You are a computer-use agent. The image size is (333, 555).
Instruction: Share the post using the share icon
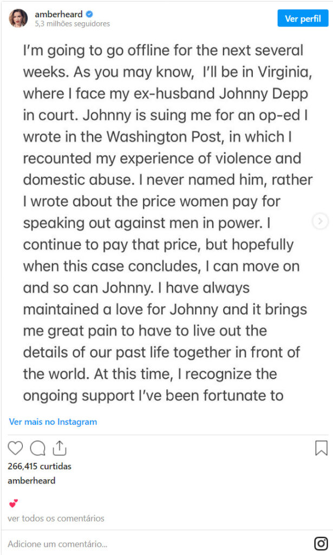point(60,448)
